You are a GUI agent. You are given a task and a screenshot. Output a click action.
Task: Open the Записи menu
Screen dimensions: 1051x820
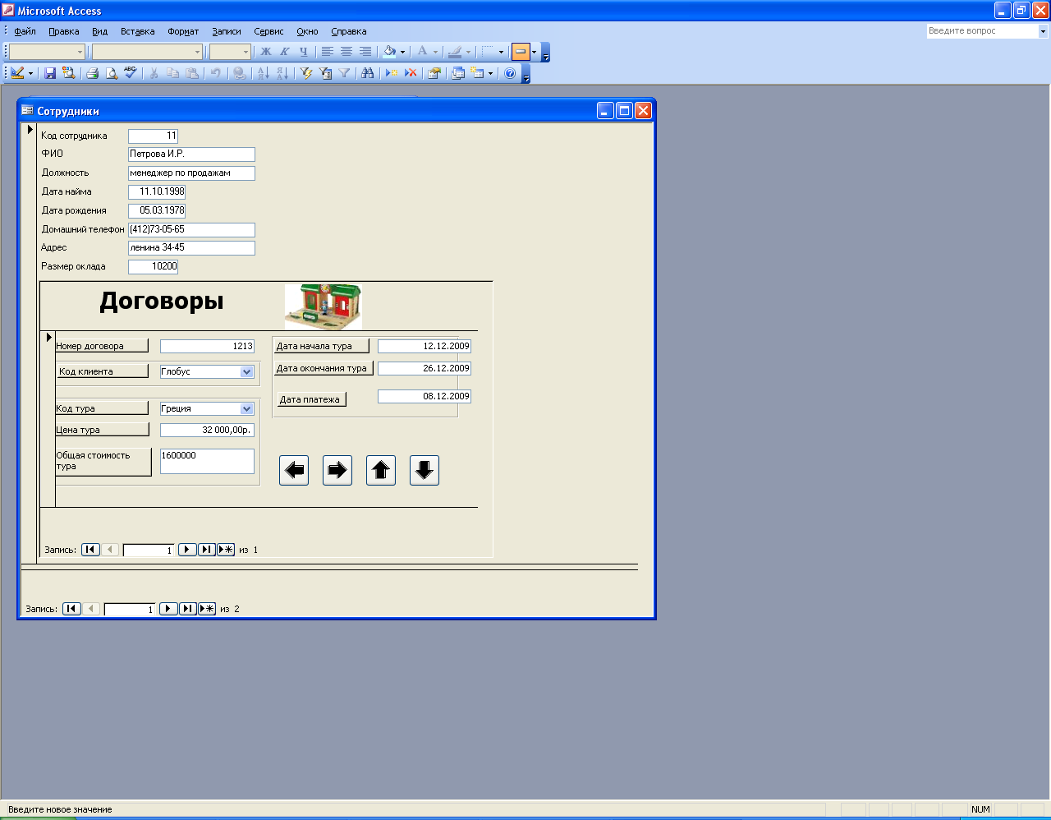(x=226, y=31)
